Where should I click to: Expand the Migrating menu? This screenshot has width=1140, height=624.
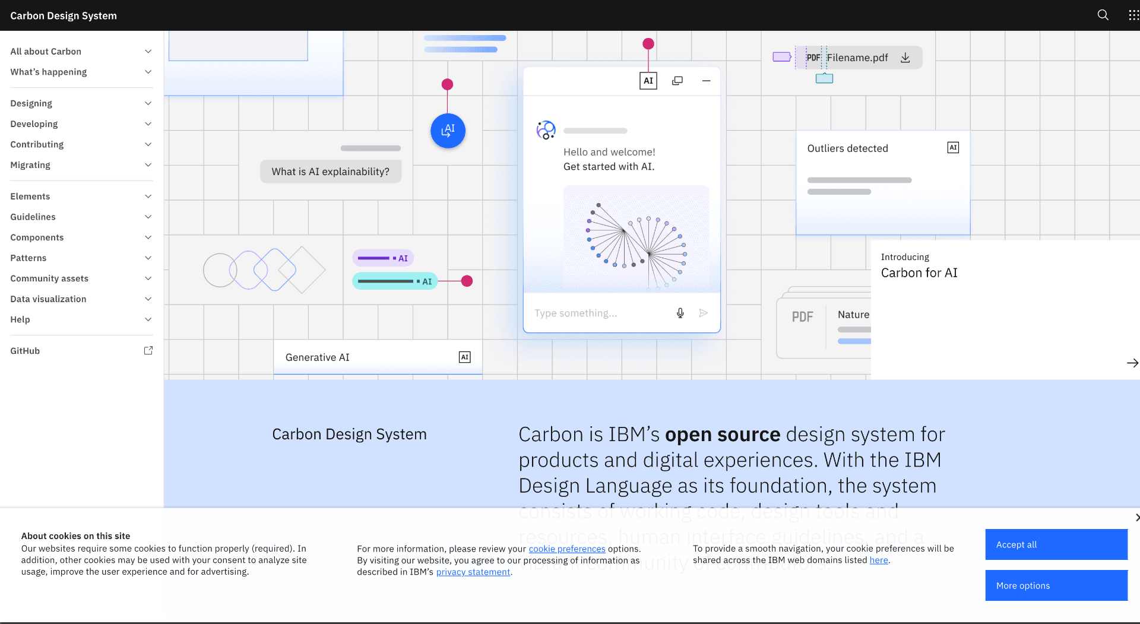(x=81, y=164)
